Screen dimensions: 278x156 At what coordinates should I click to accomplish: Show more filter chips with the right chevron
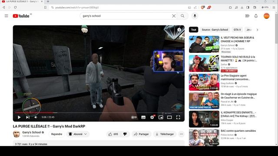tap(258, 30)
